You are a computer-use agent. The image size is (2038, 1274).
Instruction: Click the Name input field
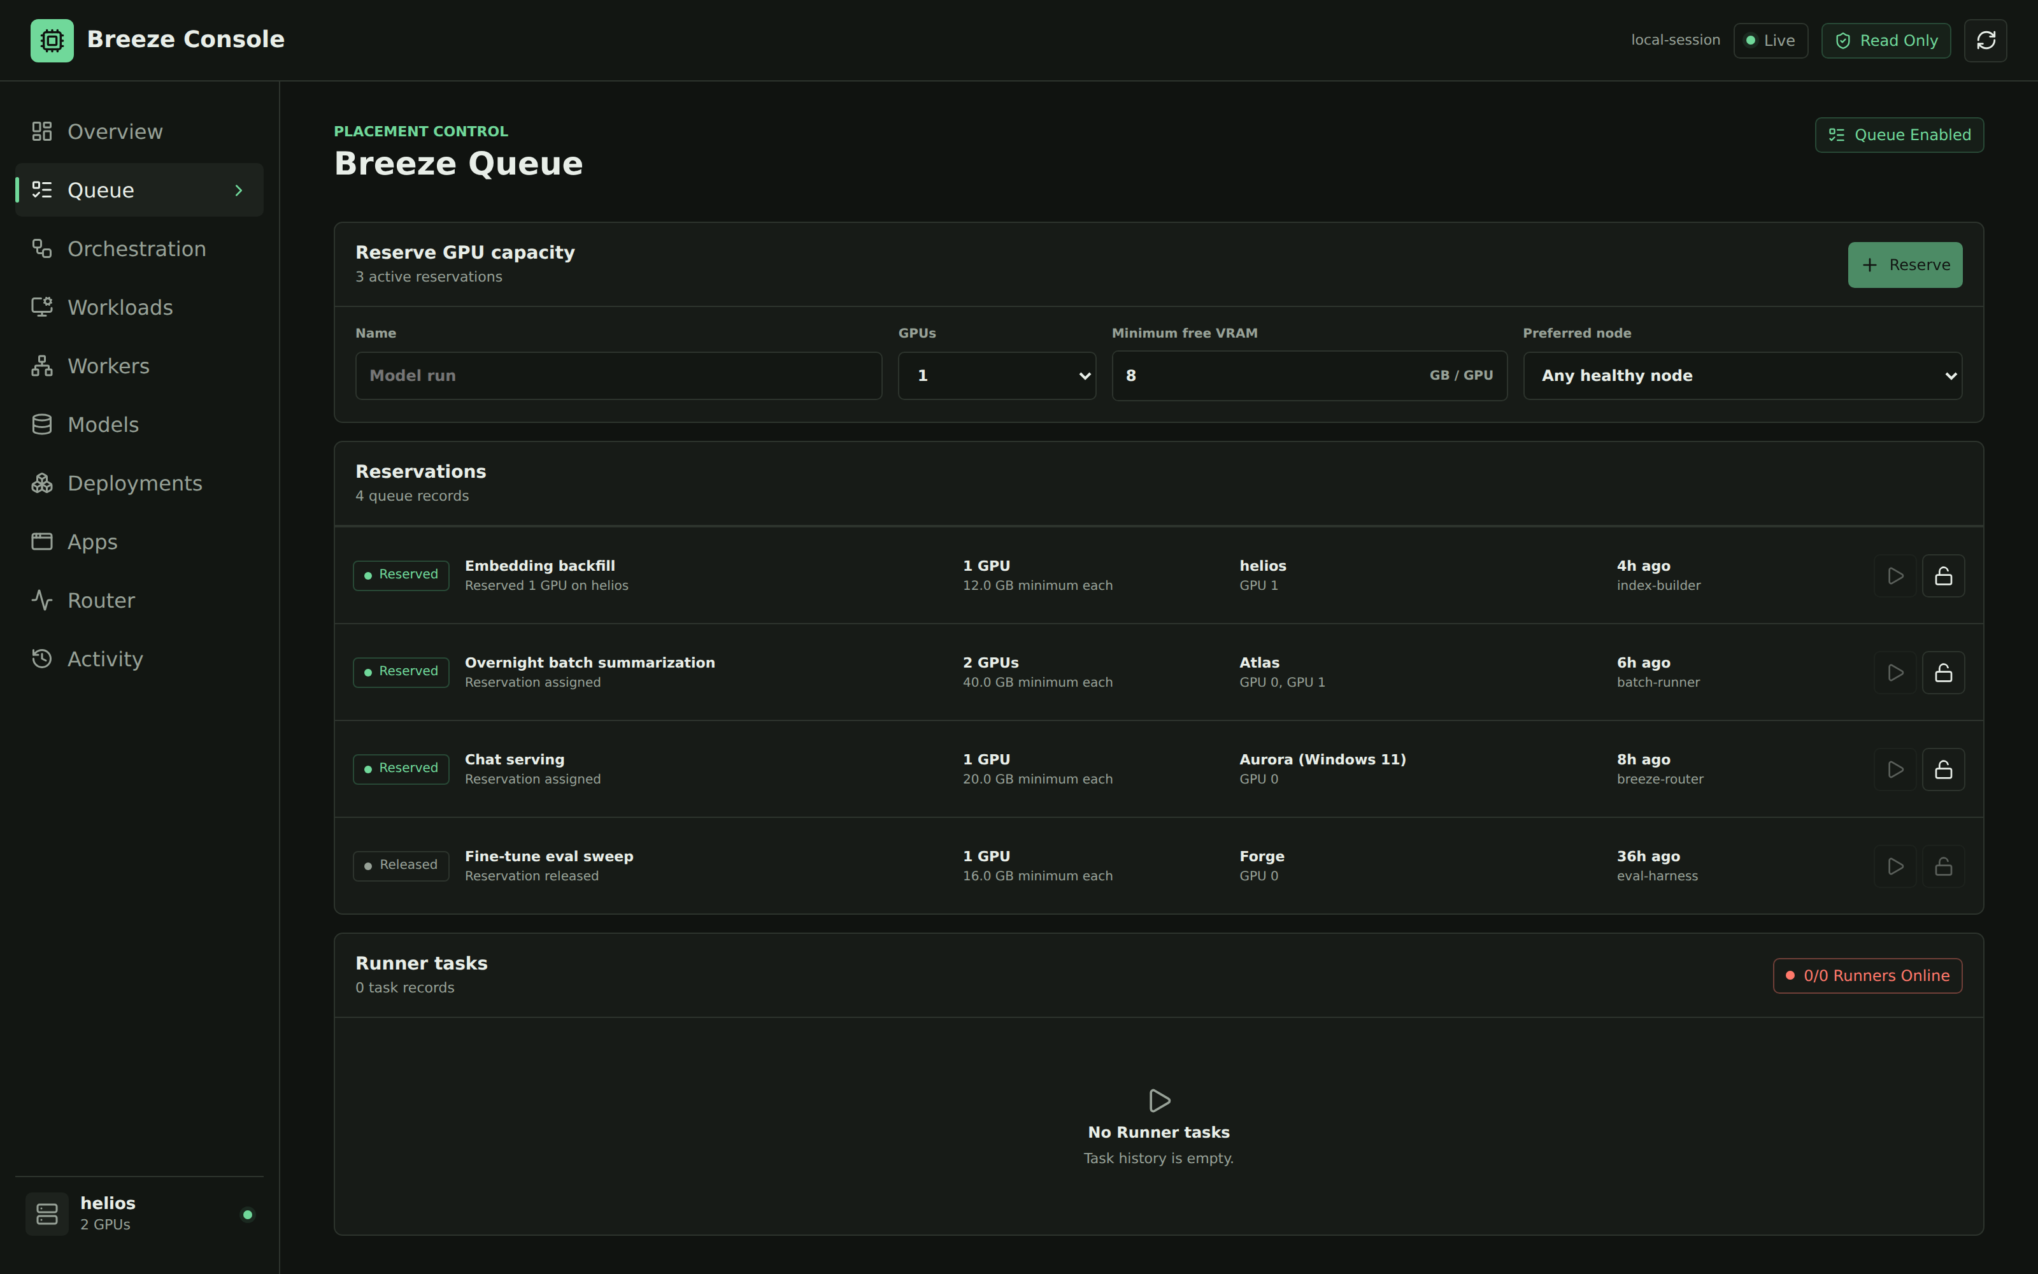pos(618,376)
